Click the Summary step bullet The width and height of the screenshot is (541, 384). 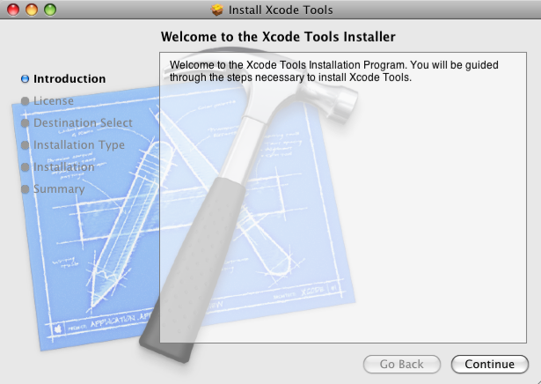(25, 189)
